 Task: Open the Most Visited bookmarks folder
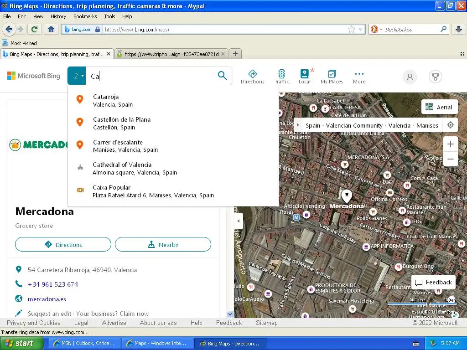[20, 43]
